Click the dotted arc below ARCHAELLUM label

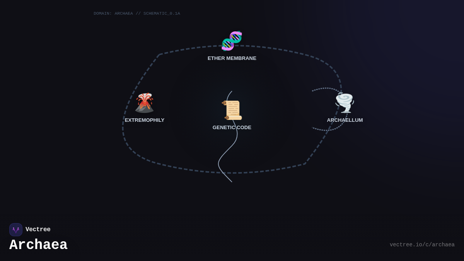(327, 130)
